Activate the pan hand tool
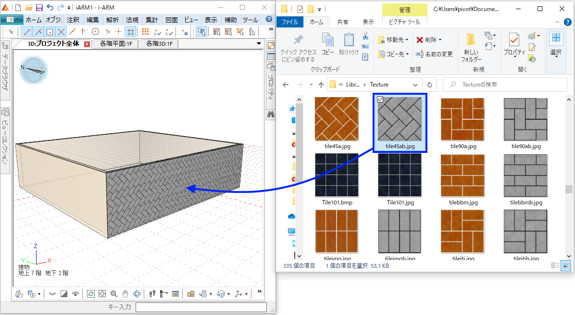The height and width of the screenshot is (315, 575). tap(125, 293)
